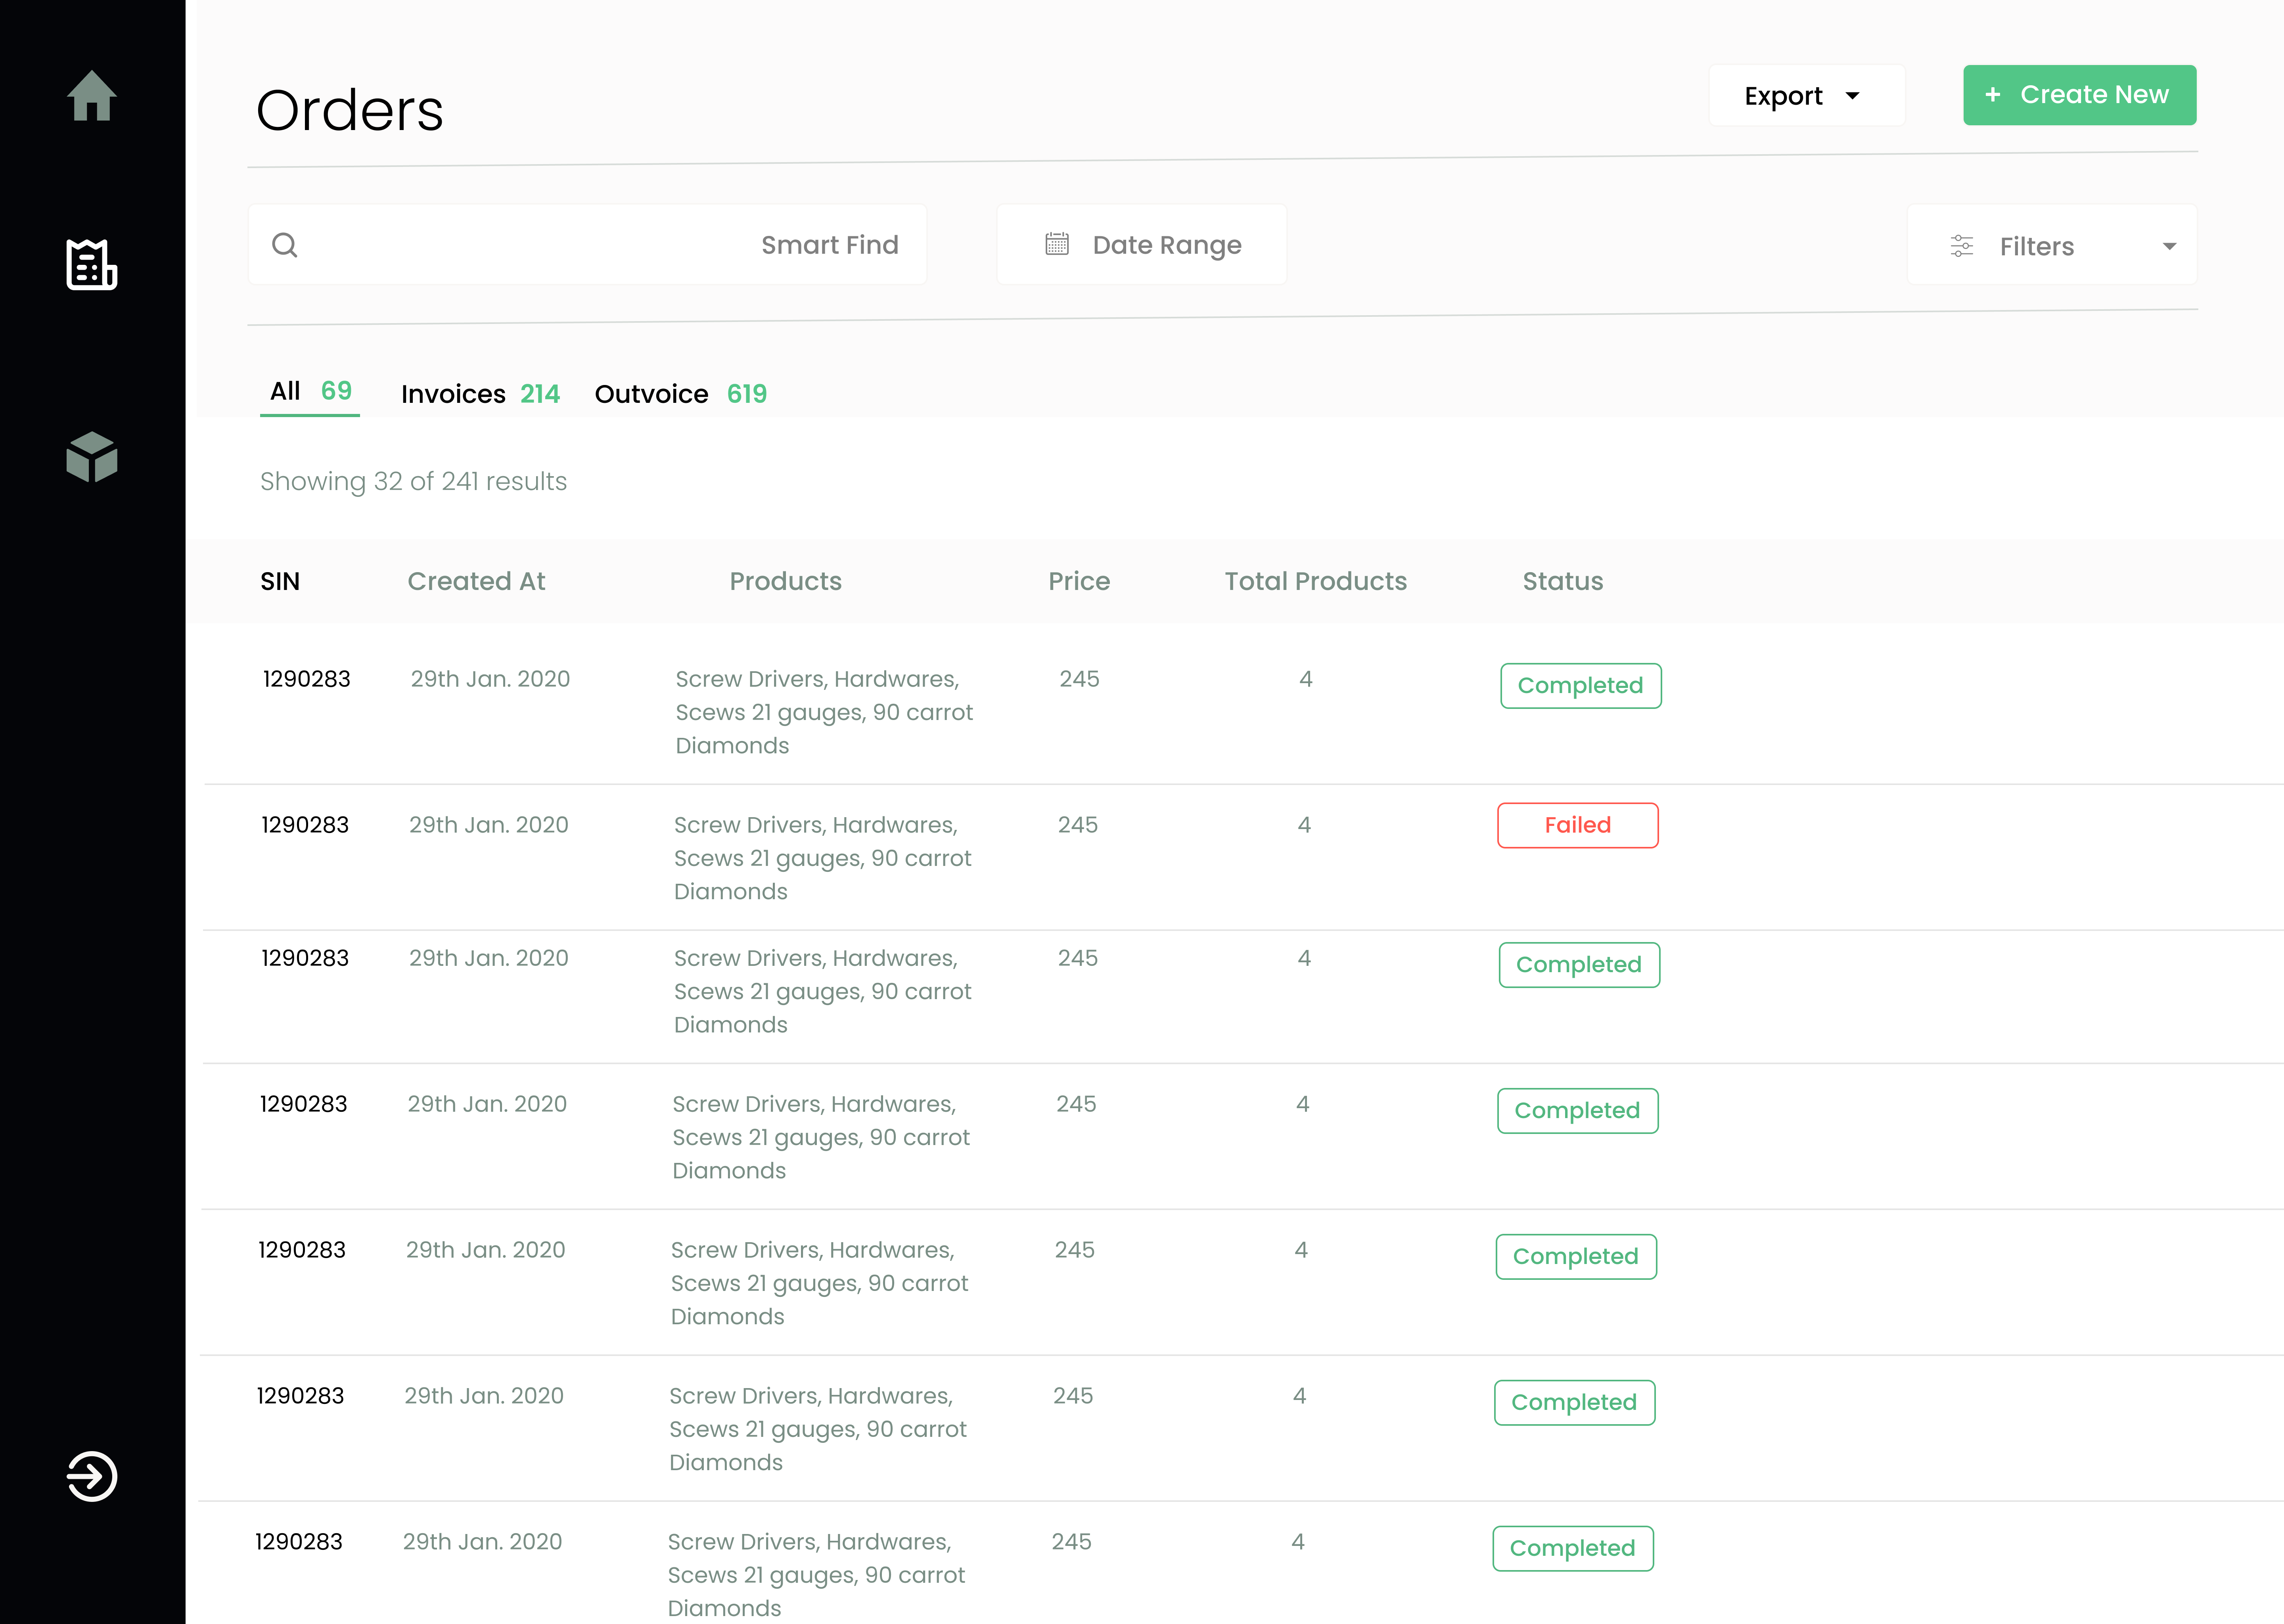The height and width of the screenshot is (1624, 2284).
Task: Click the logout arrow icon in sidebar
Action: pos(92,1476)
